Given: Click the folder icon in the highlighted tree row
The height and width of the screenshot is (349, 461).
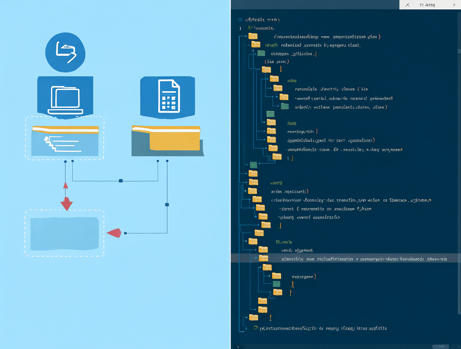Looking at the screenshot, I should [x=263, y=259].
